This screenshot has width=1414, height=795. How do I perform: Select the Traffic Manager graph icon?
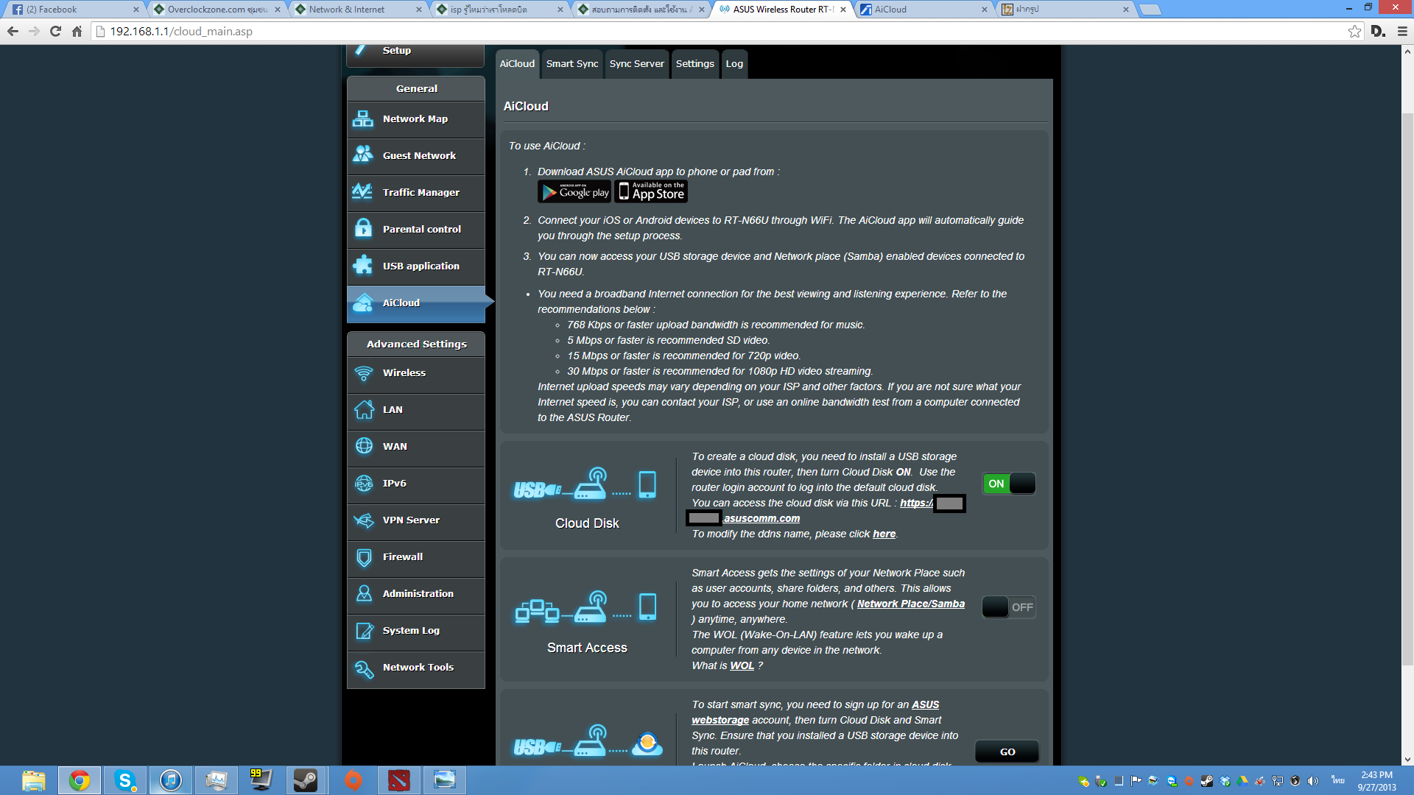(363, 192)
